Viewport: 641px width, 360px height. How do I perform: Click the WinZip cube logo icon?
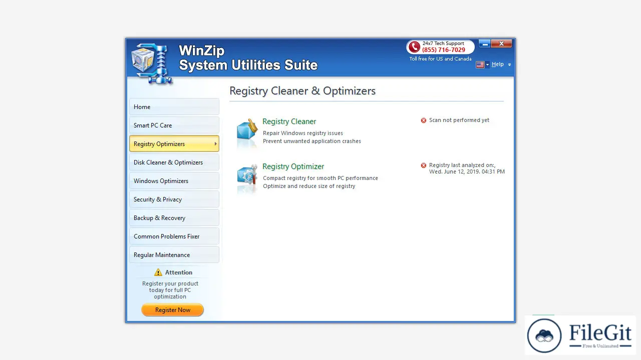click(152, 63)
